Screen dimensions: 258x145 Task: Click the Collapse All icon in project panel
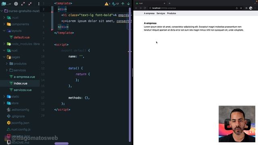point(30,4)
